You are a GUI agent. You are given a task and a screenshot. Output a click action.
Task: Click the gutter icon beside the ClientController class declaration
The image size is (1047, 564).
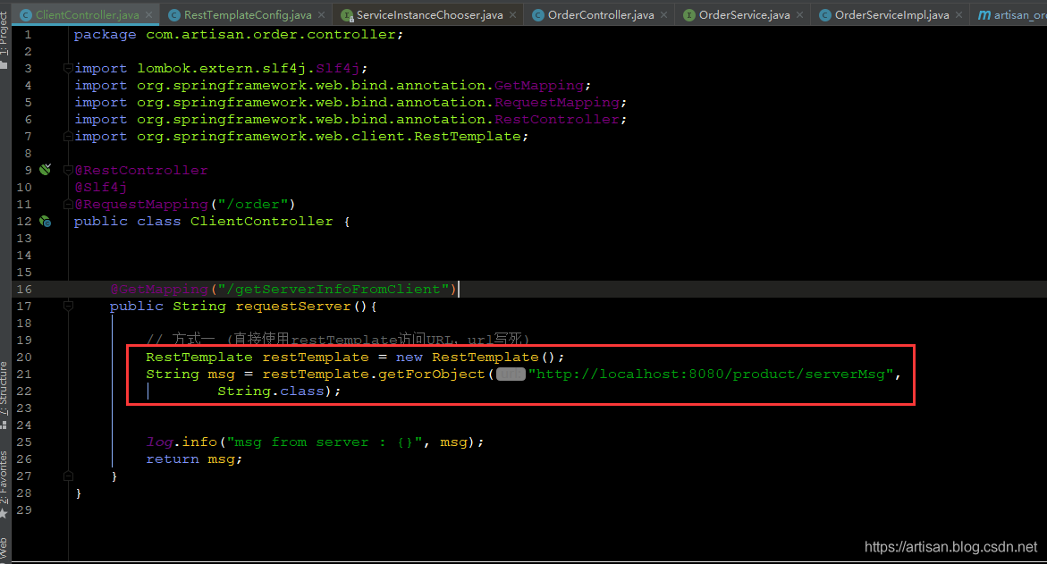pyautogui.click(x=45, y=221)
